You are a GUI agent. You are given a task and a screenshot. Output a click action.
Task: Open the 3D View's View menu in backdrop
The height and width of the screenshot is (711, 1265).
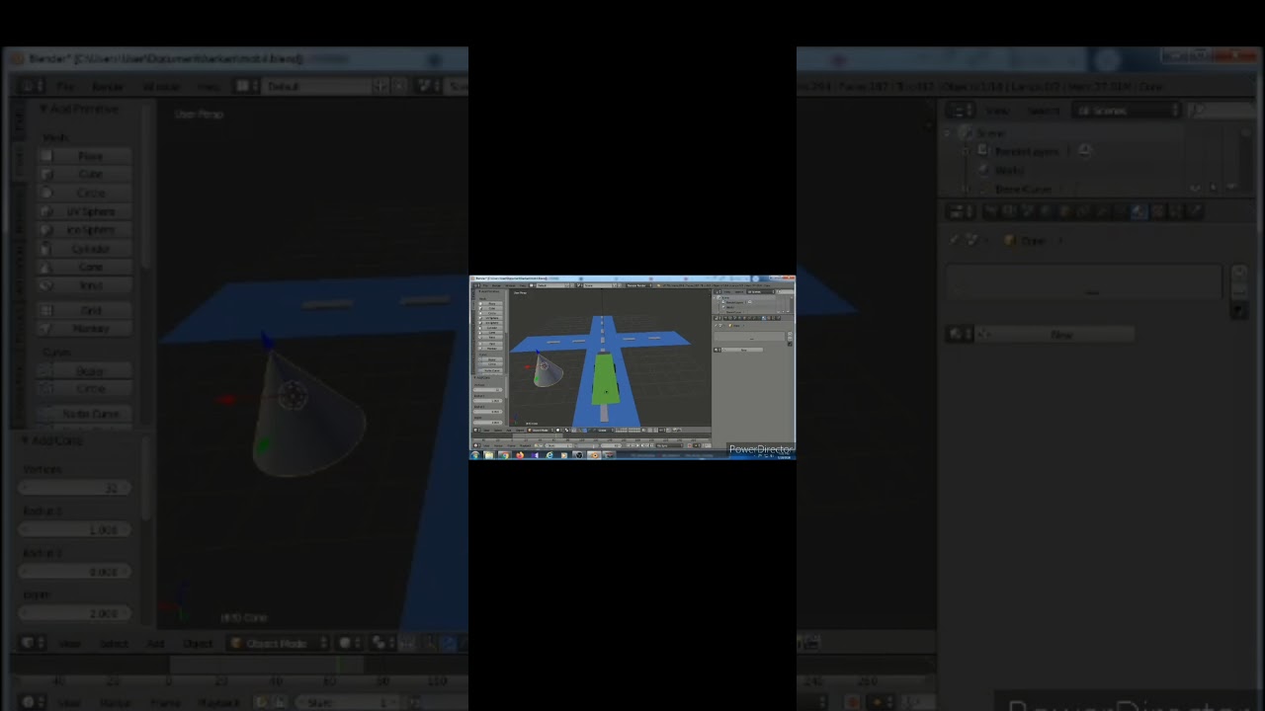coord(69,644)
